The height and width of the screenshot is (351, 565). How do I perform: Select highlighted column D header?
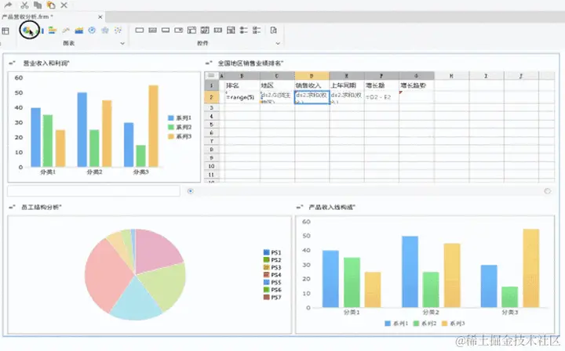point(312,76)
